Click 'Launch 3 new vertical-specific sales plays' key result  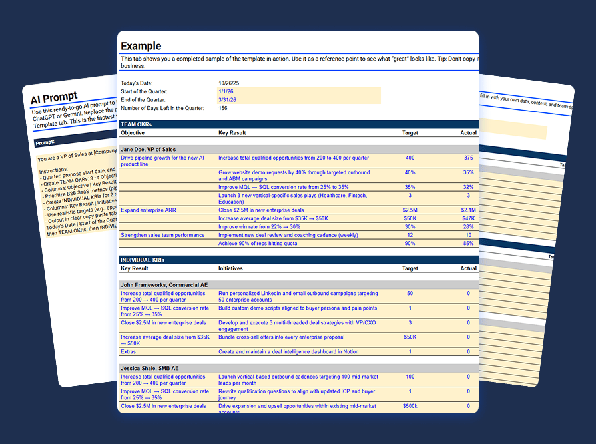[292, 198]
